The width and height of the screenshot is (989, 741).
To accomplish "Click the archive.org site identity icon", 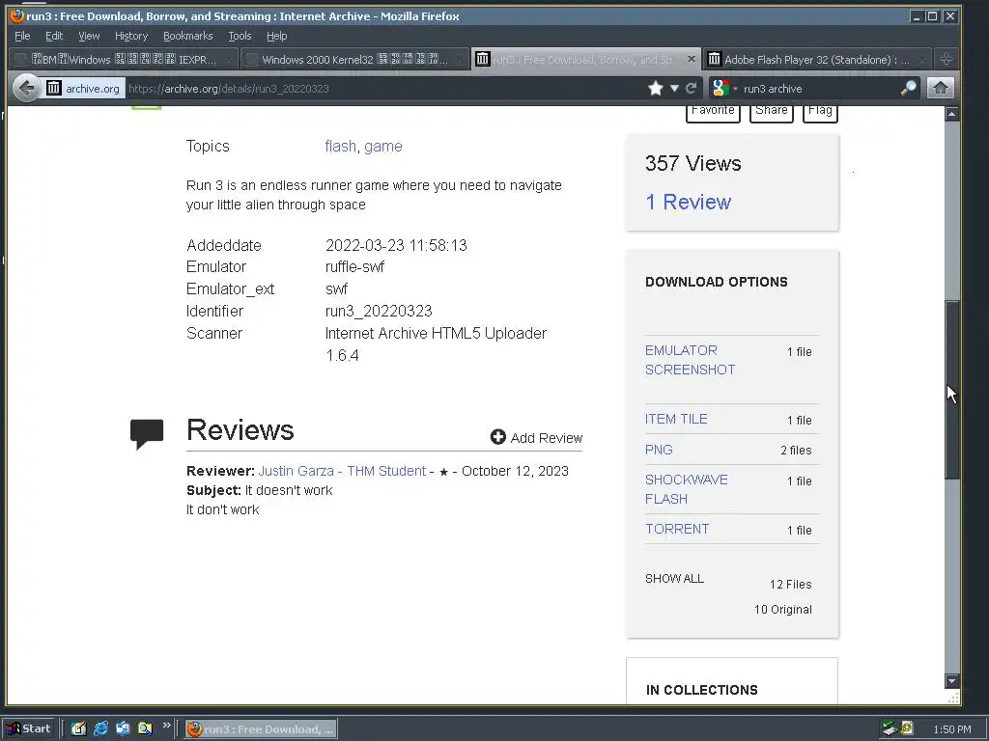I will pos(83,88).
